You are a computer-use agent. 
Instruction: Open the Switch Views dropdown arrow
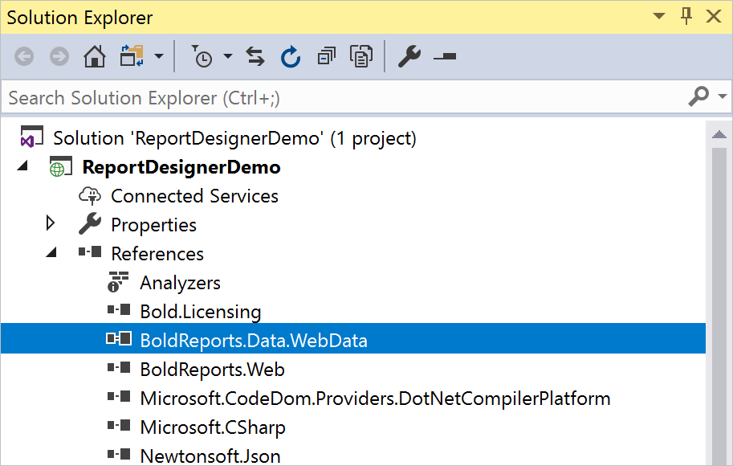[x=159, y=56]
